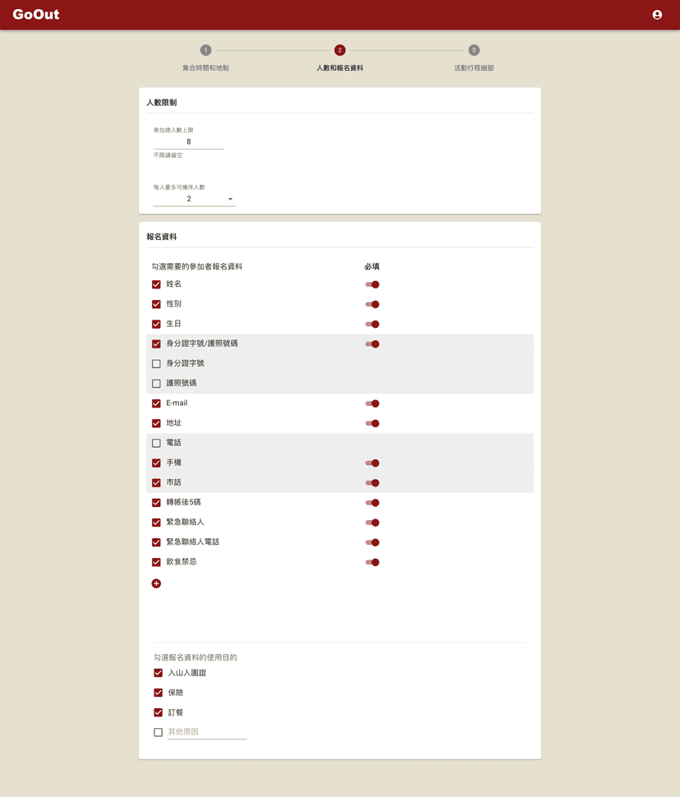The image size is (680, 797).
Task: Check the 護照號碼 checkbox
Action: [x=156, y=384]
